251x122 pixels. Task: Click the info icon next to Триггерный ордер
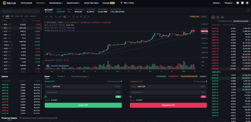(88, 77)
